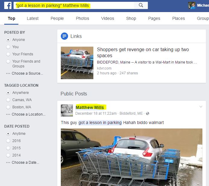Click the Facebook search input field
Screen dimensions: 209x186
click(74, 5)
